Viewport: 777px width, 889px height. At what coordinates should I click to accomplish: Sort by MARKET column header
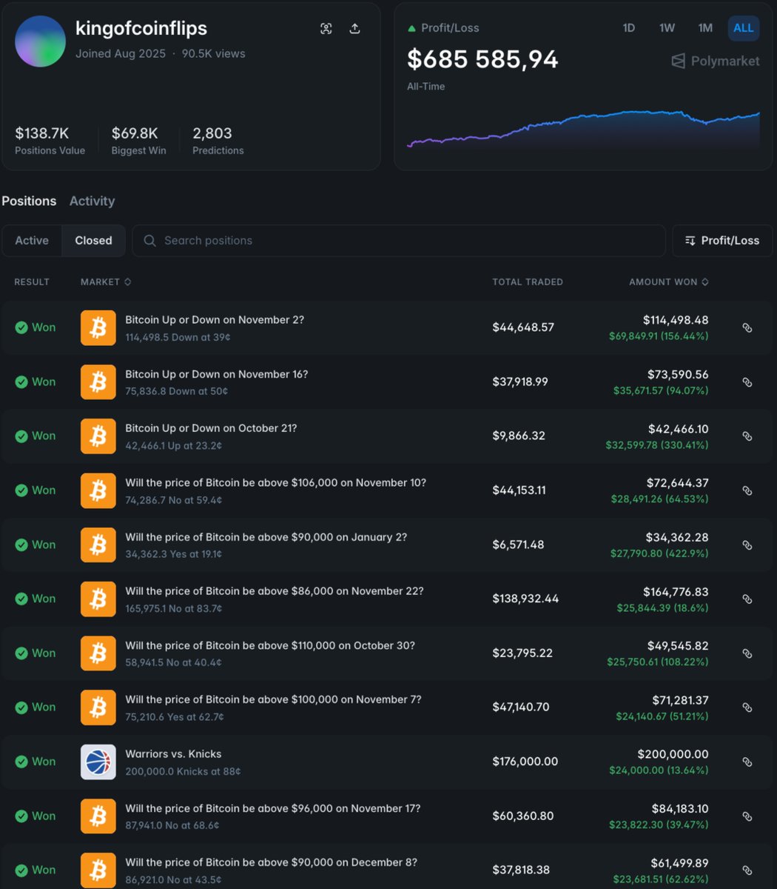click(x=106, y=282)
